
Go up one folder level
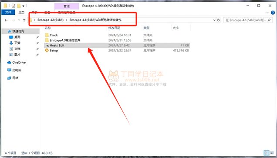24,20
